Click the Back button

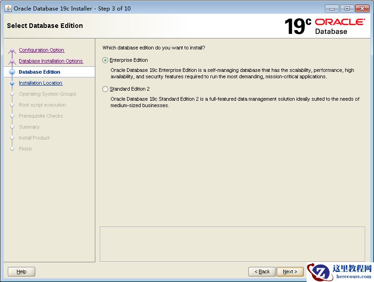click(262, 271)
